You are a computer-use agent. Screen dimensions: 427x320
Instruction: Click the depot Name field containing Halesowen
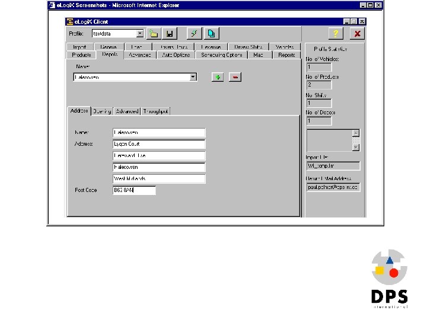click(x=159, y=133)
